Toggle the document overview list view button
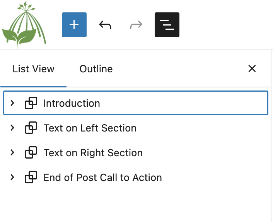 pyautogui.click(x=167, y=25)
